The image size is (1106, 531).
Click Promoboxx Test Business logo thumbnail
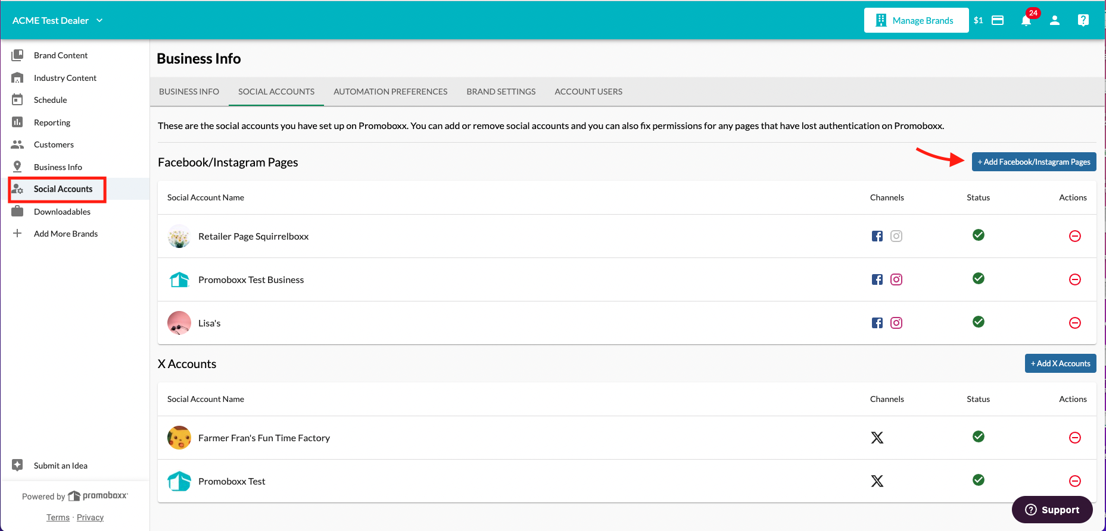pyautogui.click(x=179, y=279)
